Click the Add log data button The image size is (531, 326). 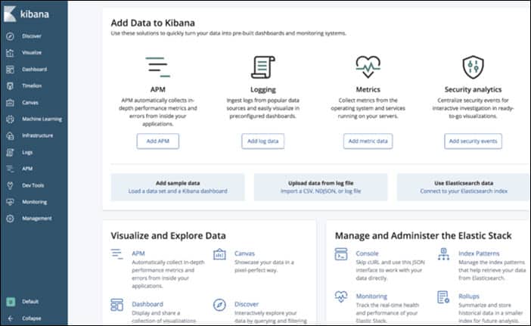coord(262,141)
